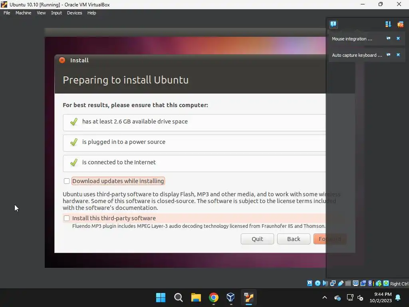The image size is (409, 307).
Task: Toggle the notification center speech-bubble icon
Action: 334,24
